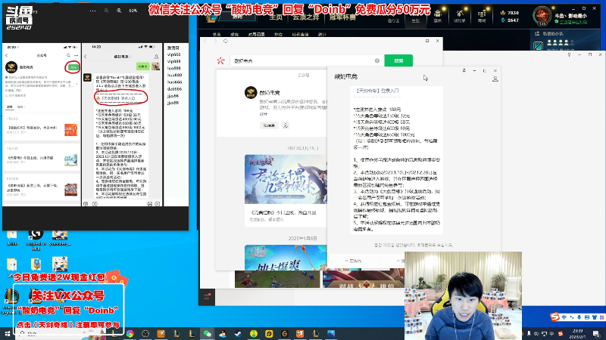Select the Logitech G HUB desktop shortcut
Screen dimensions: 606x340
tap(36, 239)
